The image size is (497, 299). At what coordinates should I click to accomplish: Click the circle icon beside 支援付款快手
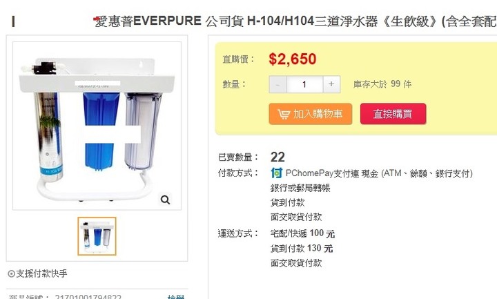pyautogui.click(x=12, y=273)
